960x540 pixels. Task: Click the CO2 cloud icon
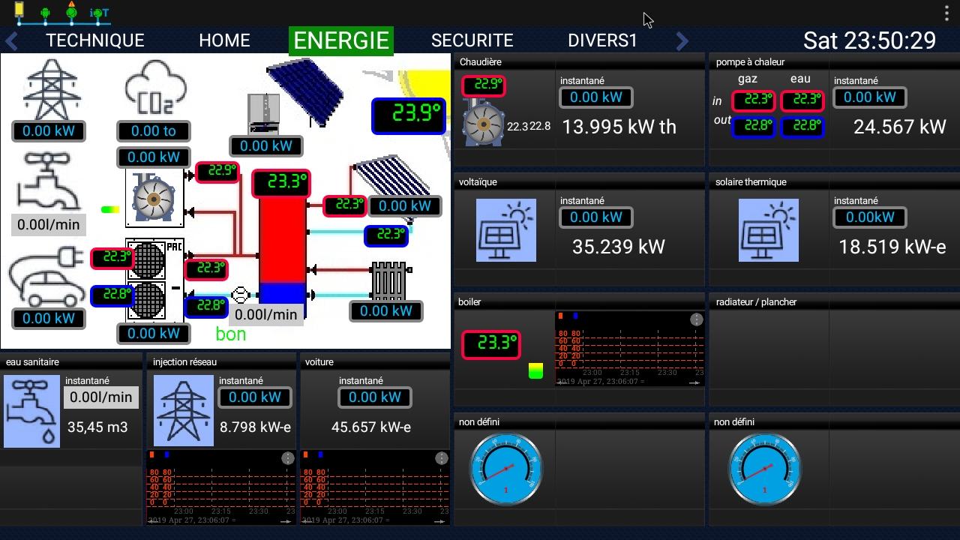154,87
